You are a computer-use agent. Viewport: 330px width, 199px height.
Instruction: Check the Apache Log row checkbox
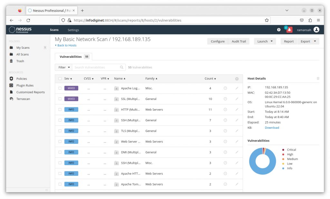click(60, 88)
